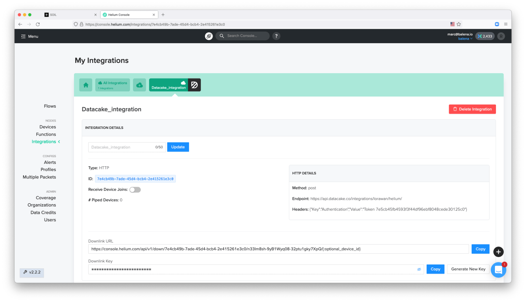Click Generate New Key button
Viewport: 526px width, 302px height.
click(x=468, y=269)
